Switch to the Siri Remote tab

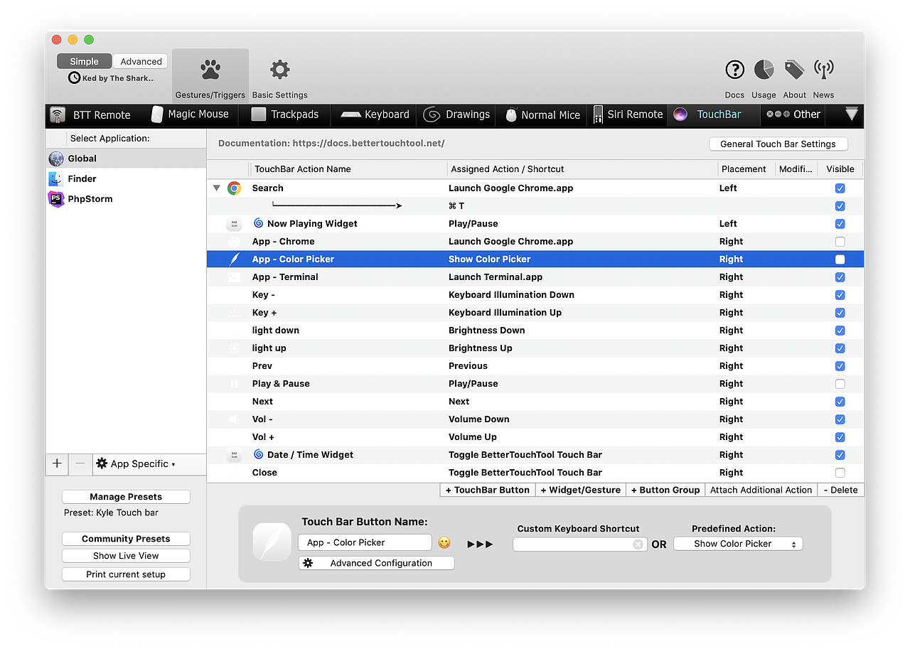point(628,114)
